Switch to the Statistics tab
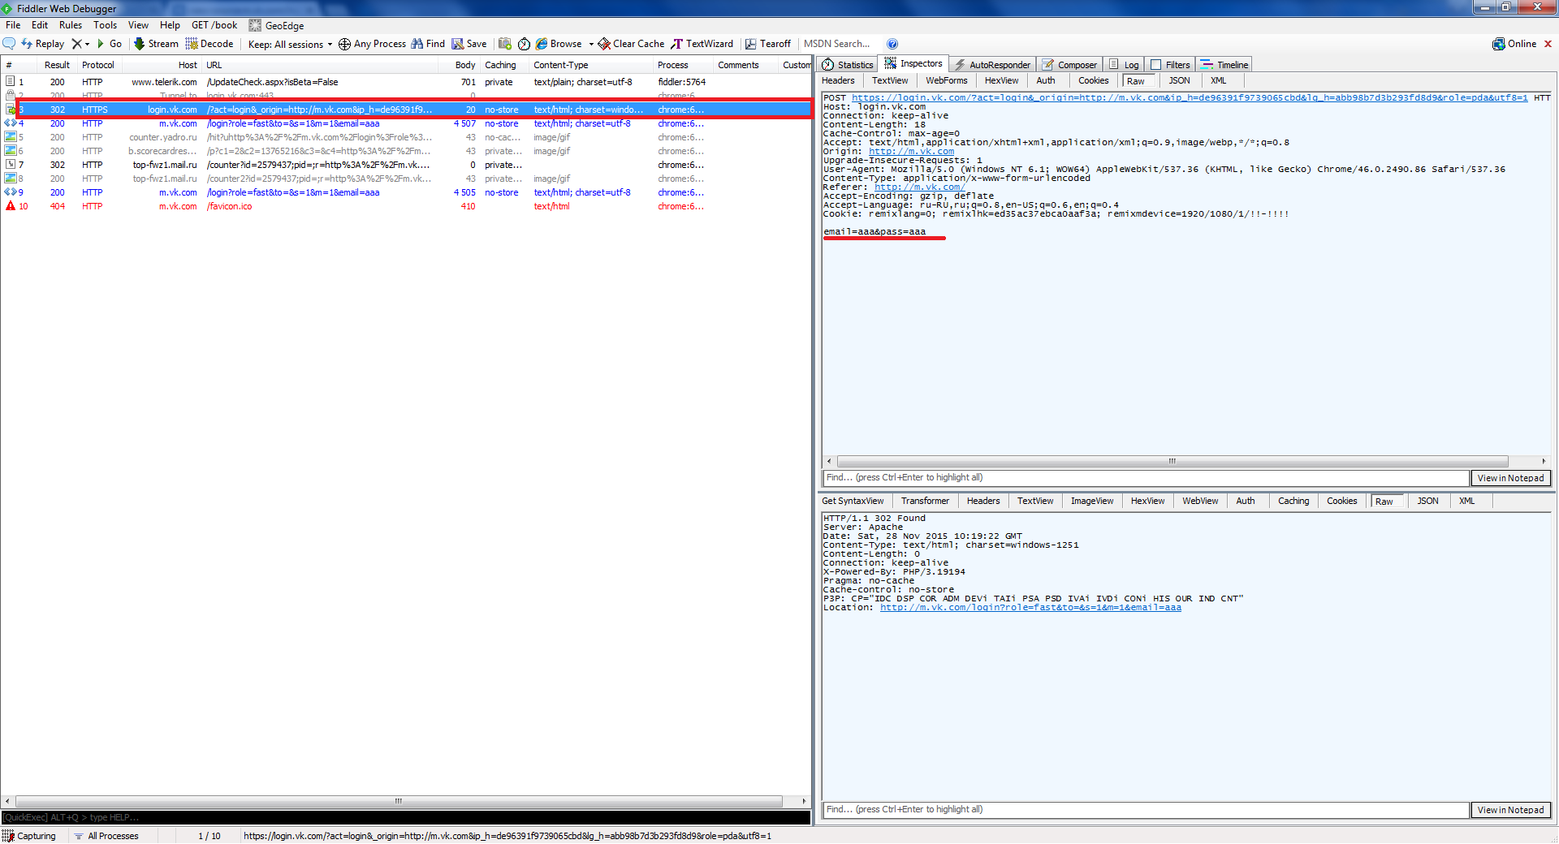Image resolution: width=1559 pixels, height=844 pixels. point(849,65)
